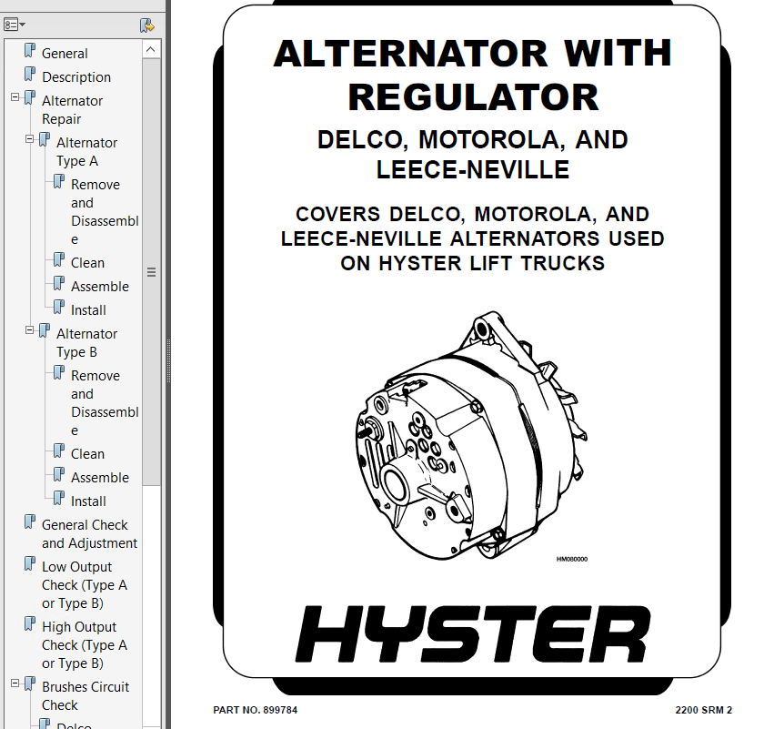
Task: Open the Alternator Type B bookmark
Action: (86, 343)
